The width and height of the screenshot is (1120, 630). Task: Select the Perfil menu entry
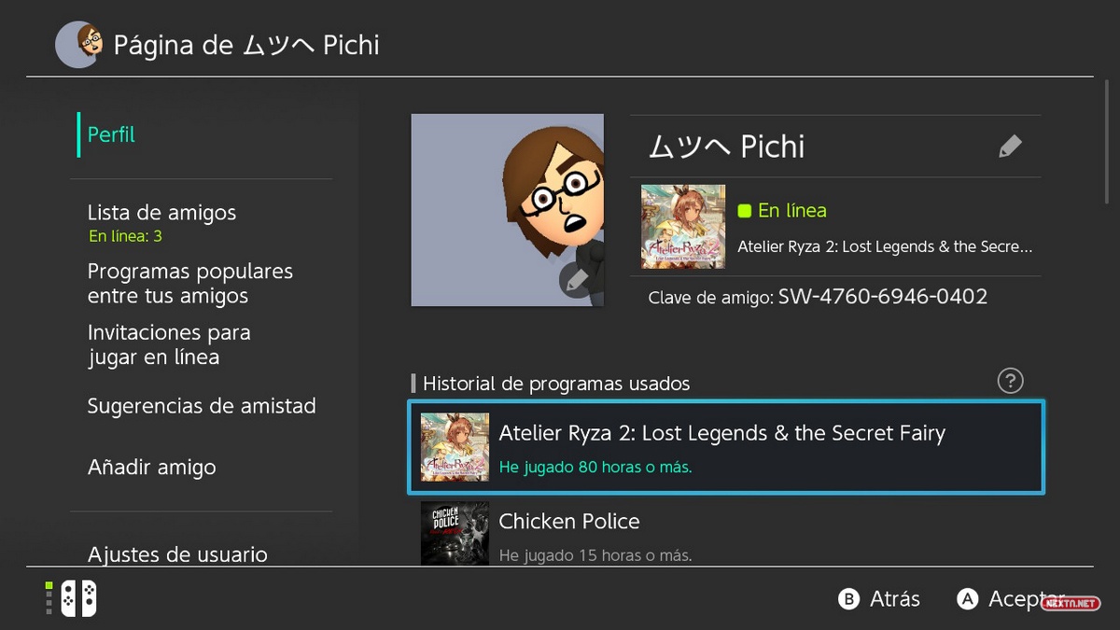pyautogui.click(x=111, y=134)
